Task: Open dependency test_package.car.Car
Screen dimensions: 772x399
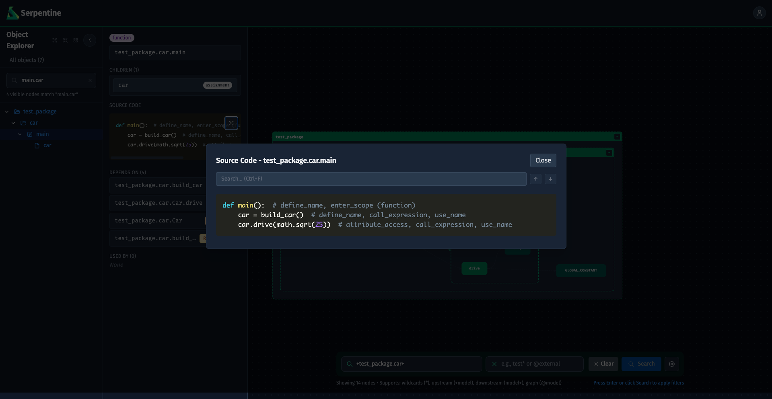Action: 158,220
